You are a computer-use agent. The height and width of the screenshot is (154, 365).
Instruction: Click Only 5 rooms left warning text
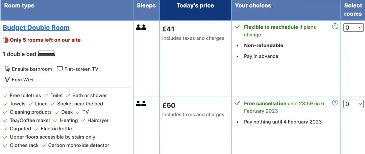pos(45,40)
